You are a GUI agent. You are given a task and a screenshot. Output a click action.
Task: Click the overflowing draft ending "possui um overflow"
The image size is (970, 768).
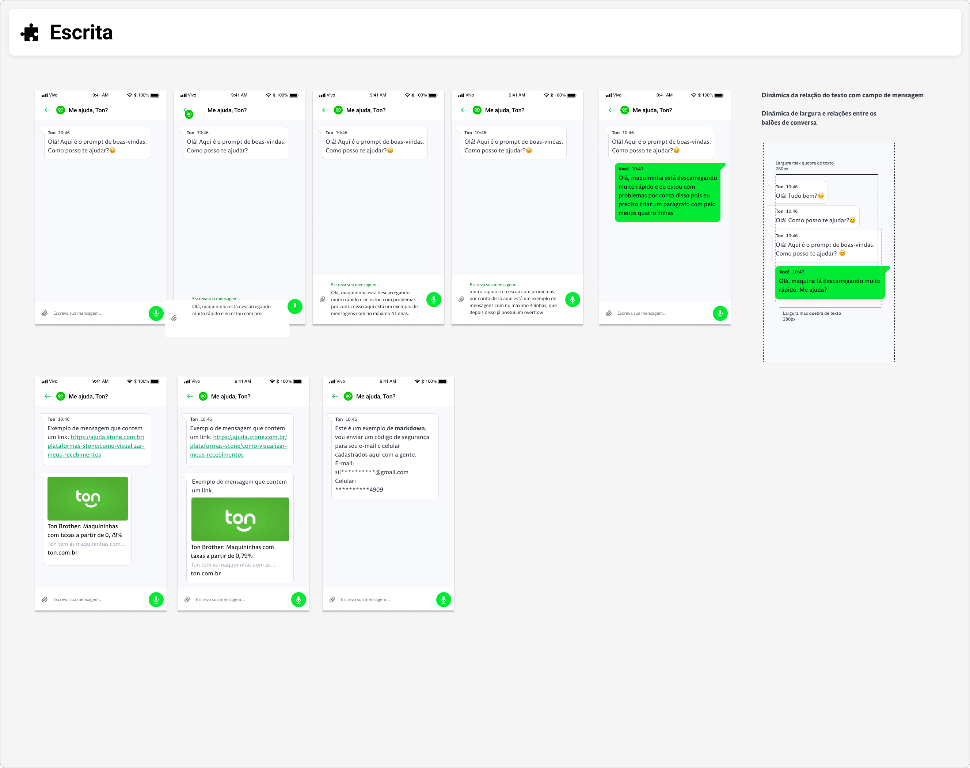[513, 302]
